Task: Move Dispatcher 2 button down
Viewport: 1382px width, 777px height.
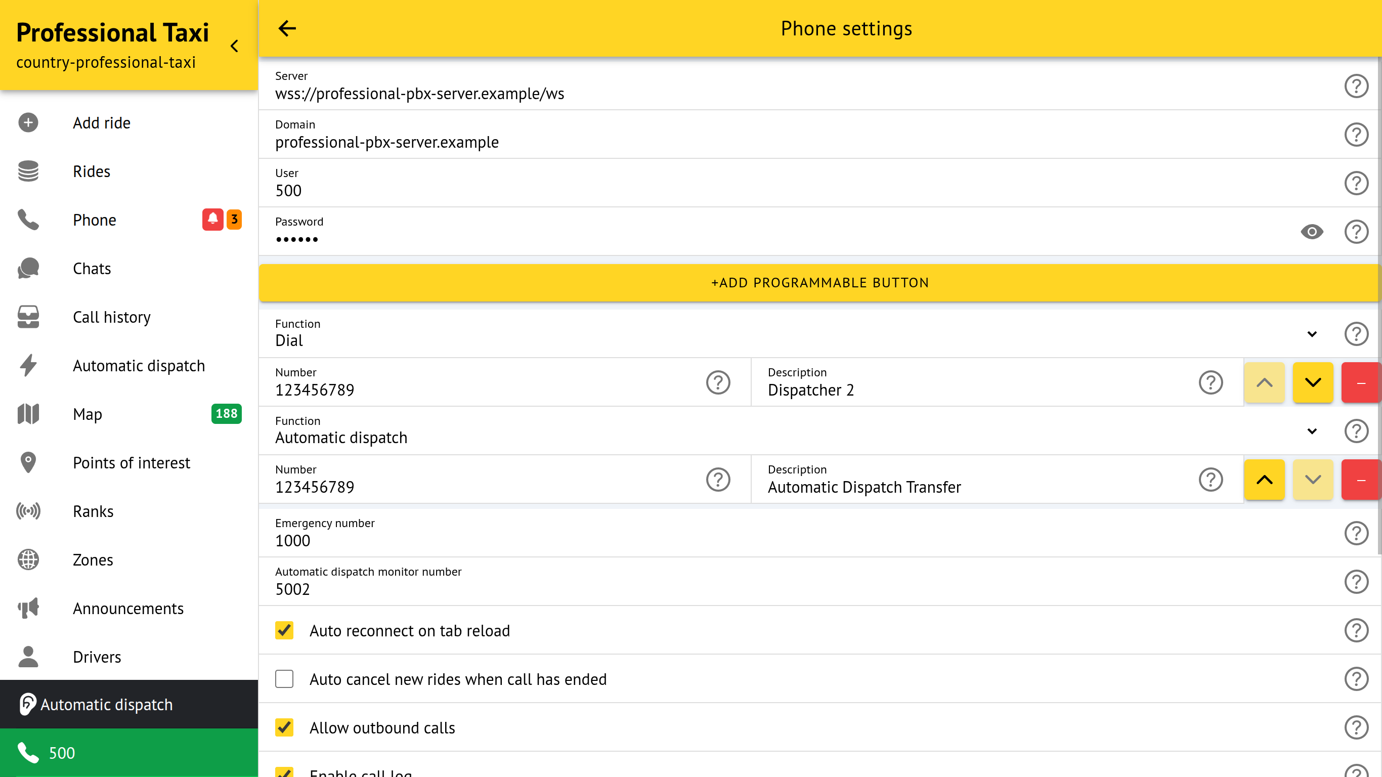Action: point(1312,382)
